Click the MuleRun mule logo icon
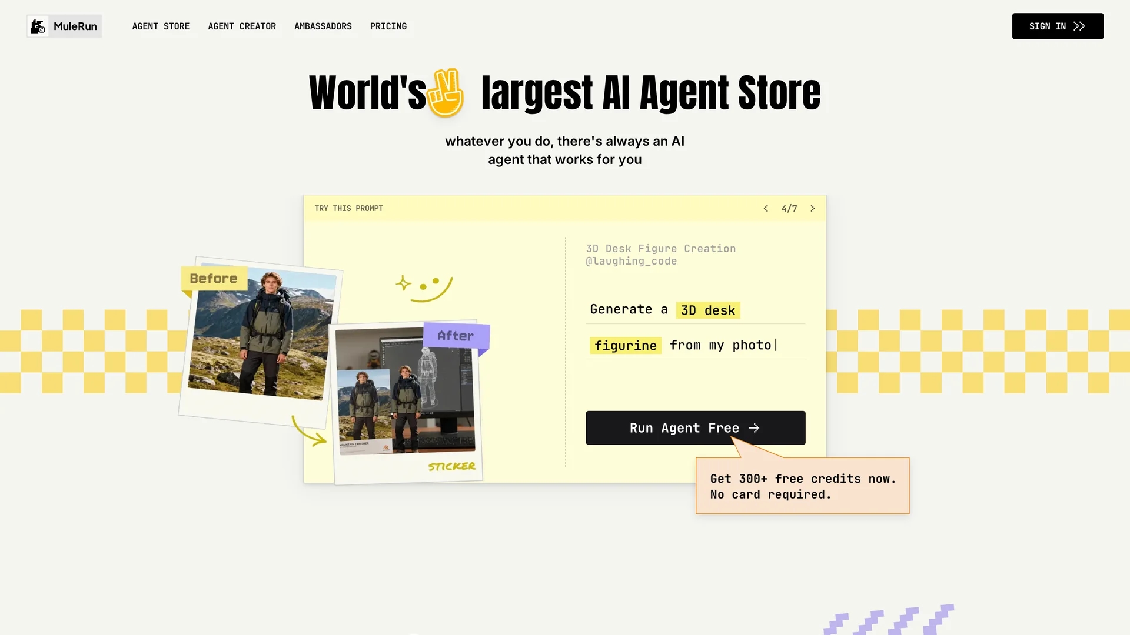1130x635 pixels. coord(38,26)
